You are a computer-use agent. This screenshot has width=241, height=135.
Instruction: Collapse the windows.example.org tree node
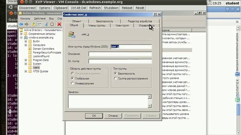pyautogui.click(x=21, y=37)
